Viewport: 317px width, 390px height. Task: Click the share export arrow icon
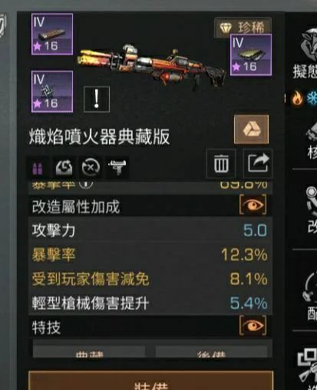click(x=258, y=163)
